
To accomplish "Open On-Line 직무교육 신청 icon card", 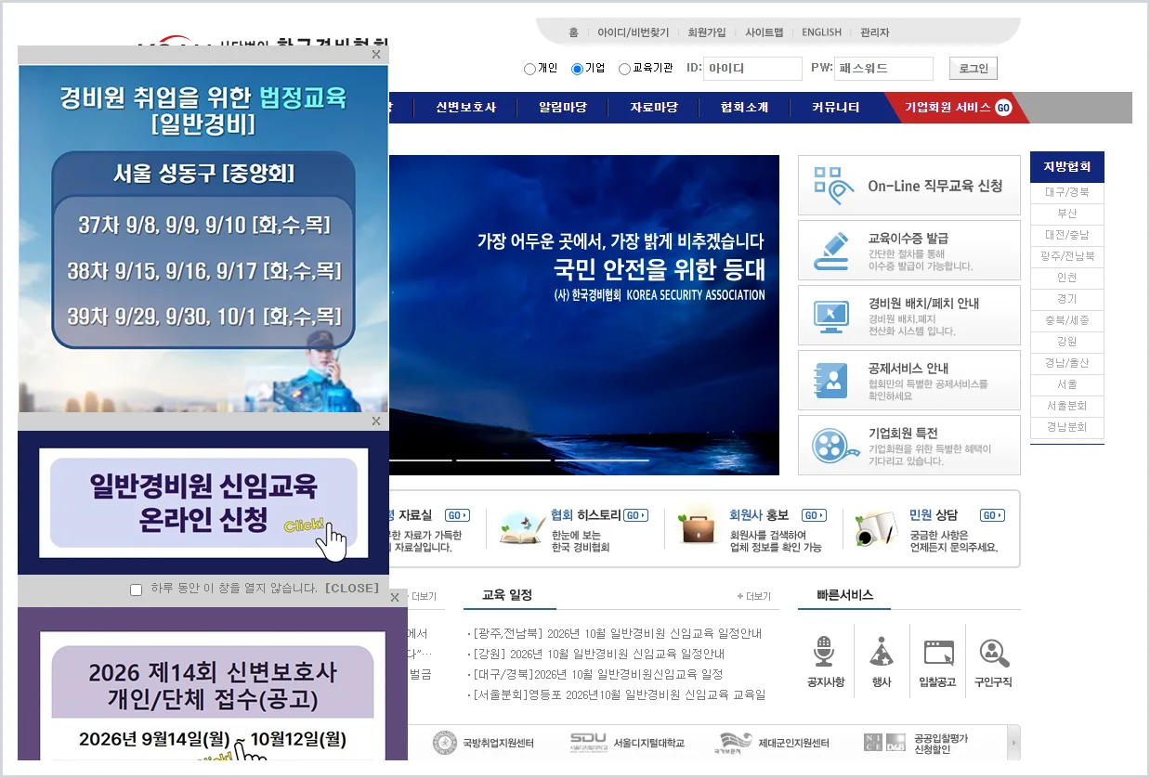I will pyautogui.click(x=908, y=186).
